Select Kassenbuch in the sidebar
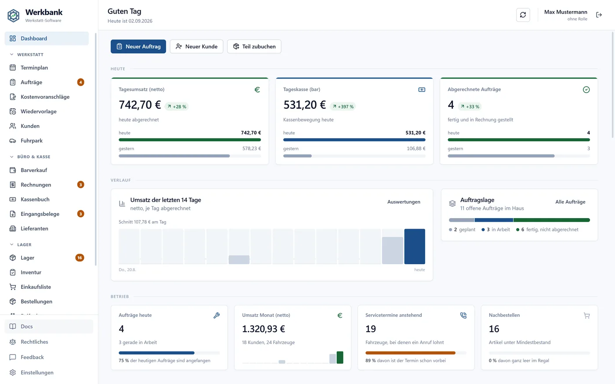 click(x=47, y=199)
